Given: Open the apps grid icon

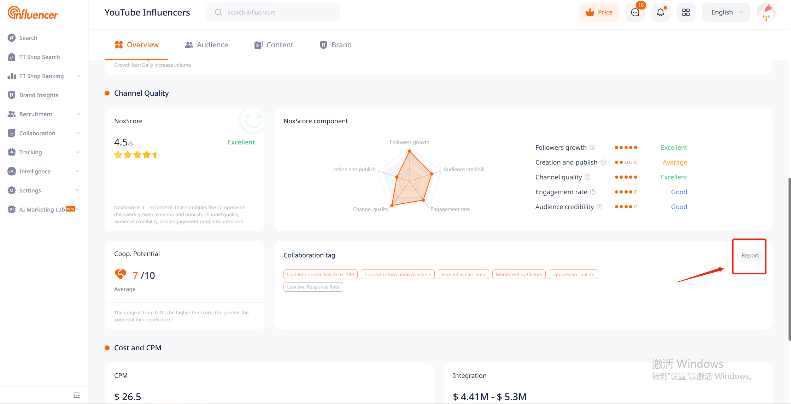Looking at the screenshot, I should (686, 12).
